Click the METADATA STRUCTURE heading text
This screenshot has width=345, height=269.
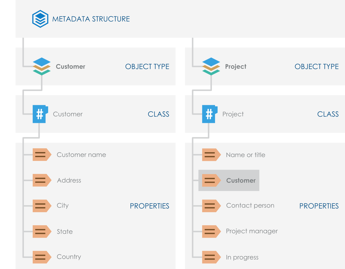[x=91, y=19]
